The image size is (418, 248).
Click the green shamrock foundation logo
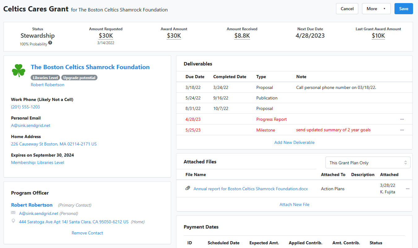(19, 70)
